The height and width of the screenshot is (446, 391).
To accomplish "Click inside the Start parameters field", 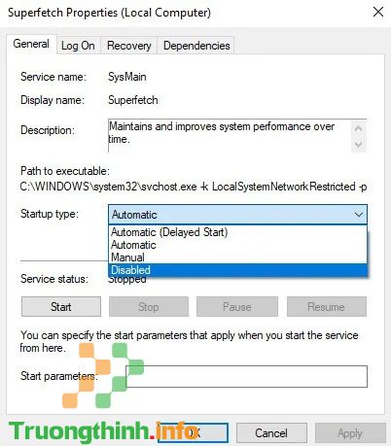I will 246,376.
